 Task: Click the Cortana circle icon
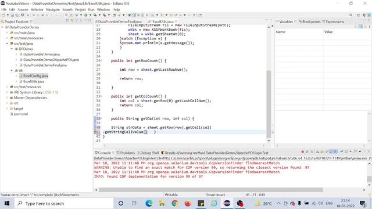pos(121,203)
